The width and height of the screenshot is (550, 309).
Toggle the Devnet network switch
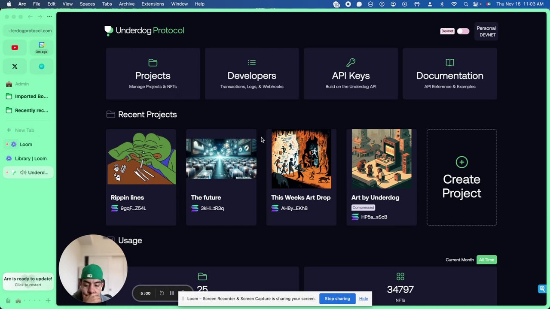(x=463, y=31)
